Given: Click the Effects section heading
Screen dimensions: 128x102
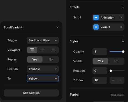Looking at the screenshot, I should click(75, 7).
